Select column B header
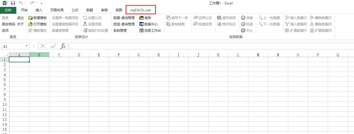 click(x=39, y=55)
